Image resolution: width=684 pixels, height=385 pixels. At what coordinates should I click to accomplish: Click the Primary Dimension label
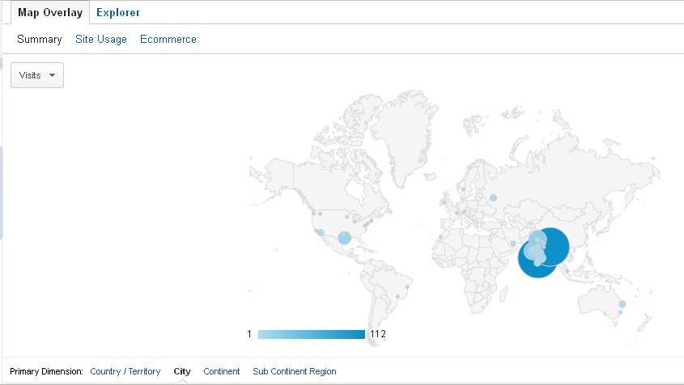tap(46, 371)
